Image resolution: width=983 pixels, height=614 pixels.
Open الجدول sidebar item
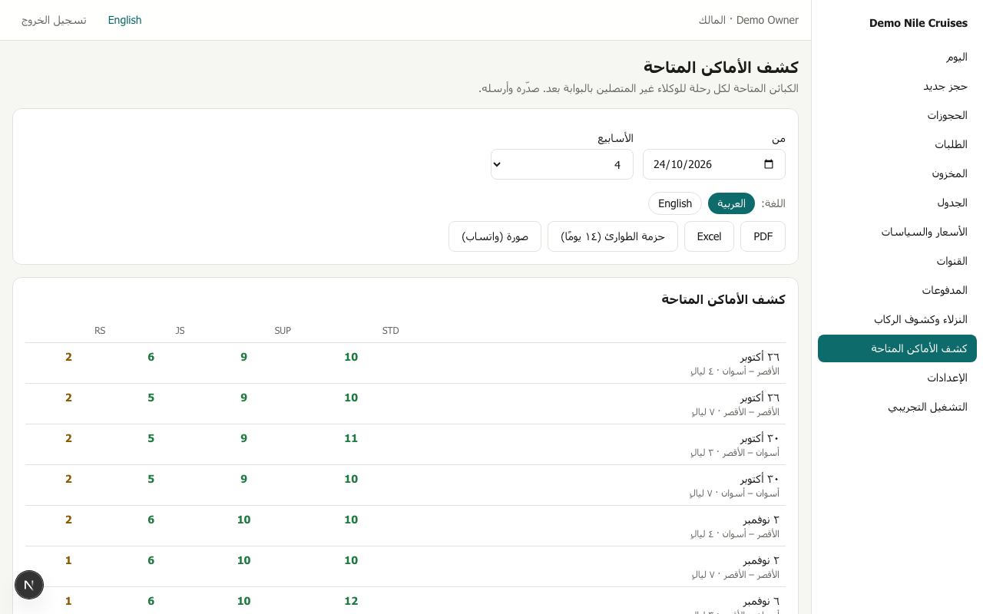(x=897, y=203)
